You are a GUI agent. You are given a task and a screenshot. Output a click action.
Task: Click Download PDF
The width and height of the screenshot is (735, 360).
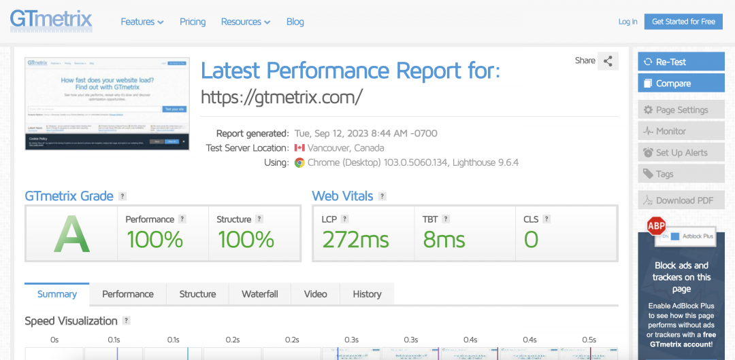pos(681,200)
